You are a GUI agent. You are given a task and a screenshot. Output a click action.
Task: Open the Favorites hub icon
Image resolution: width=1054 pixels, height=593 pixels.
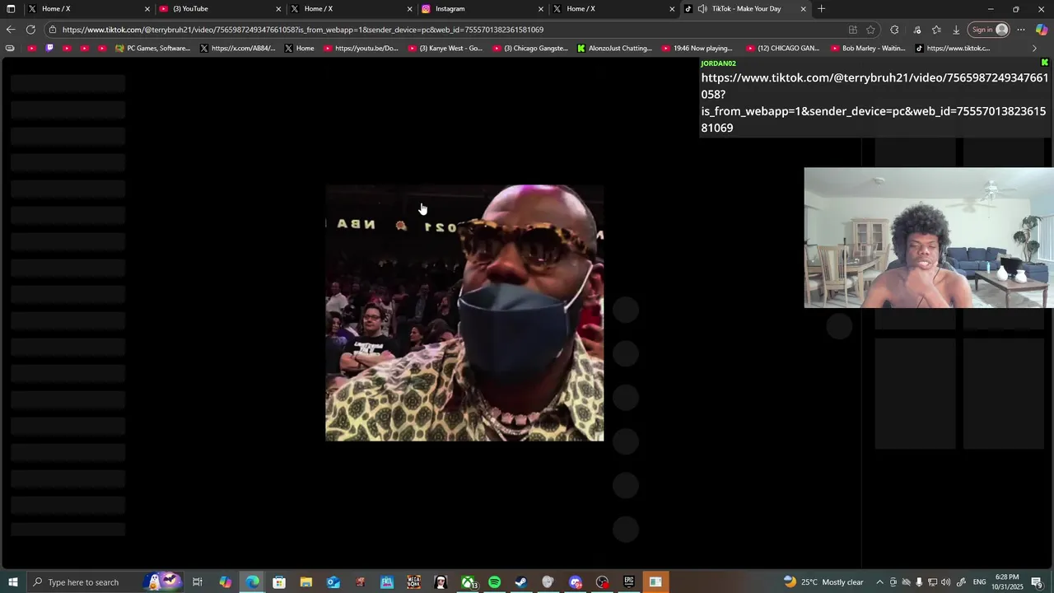tap(936, 30)
